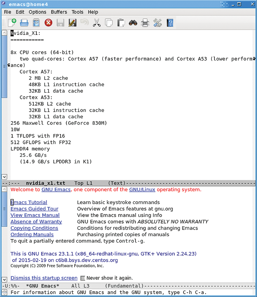Open the File menu
This screenshot has width=257, height=297.
click(8, 12)
